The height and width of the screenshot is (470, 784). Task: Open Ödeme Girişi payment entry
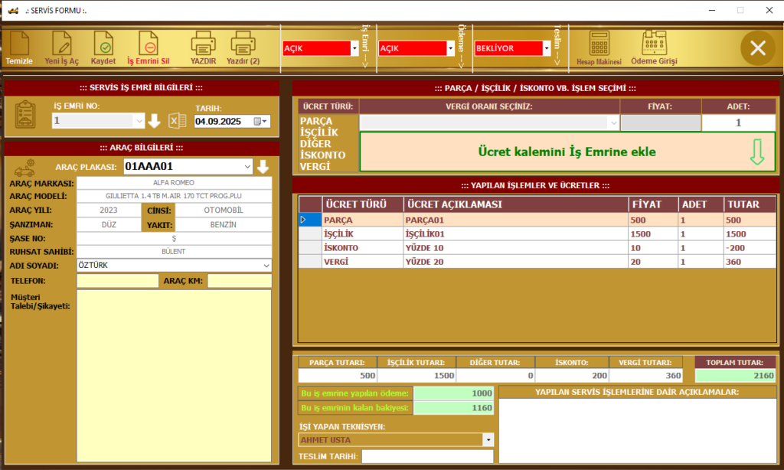[x=653, y=47]
